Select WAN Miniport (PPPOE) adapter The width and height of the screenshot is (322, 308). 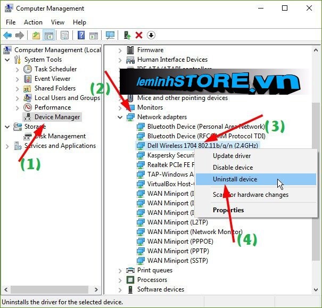click(x=180, y=242)
